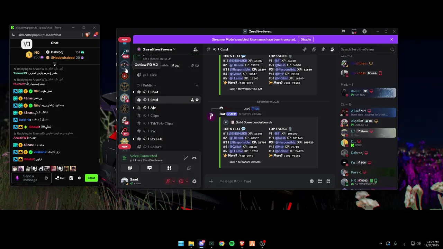Toggle notification mute bell in channel header
The width and height of the screenshot is (443, 249).
click(x=314, y=49)
